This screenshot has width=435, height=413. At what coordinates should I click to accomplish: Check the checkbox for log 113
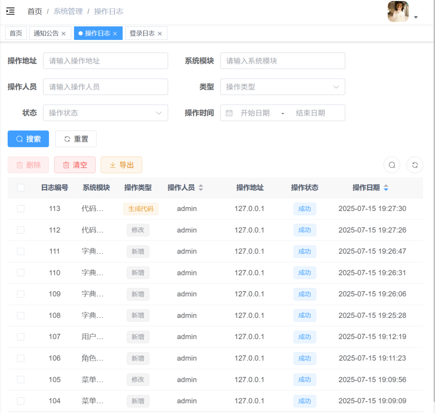pos(21,209)
